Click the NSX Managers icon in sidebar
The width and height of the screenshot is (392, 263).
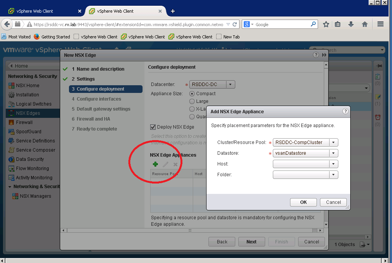[x=15, y=196]
